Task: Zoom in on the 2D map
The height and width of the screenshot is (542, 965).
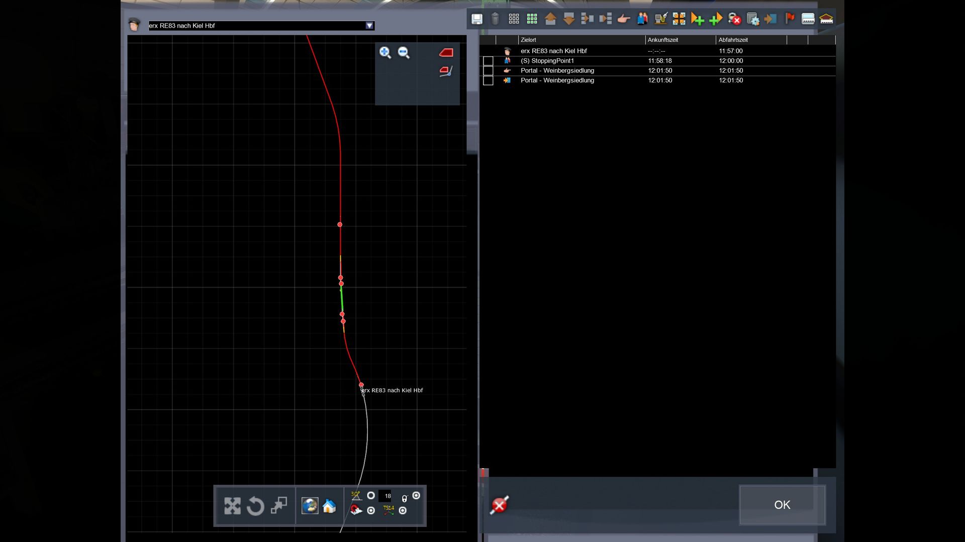Action: click(x=385, y=53)
